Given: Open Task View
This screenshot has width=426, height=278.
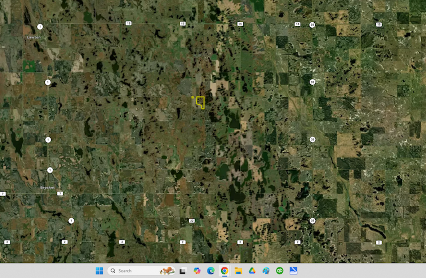Looking at the screenshot, I should tap(183, 270).
